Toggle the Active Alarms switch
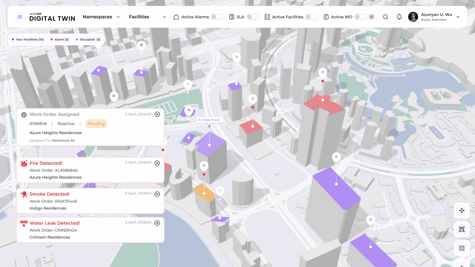Image resolution: width=475 pixels, height=267 pixels. pyautogui.click(x=216, y=17)
